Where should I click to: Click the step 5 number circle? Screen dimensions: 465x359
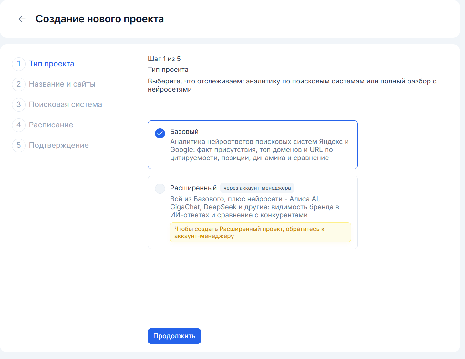[19, 145]
